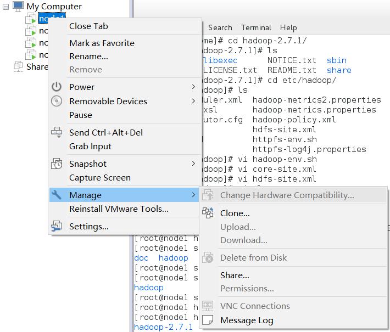
Task: Click the 'libexec' directory text
Action: (x=220, y=60)
